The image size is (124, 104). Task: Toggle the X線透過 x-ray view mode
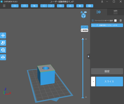[x=84, y=30]
